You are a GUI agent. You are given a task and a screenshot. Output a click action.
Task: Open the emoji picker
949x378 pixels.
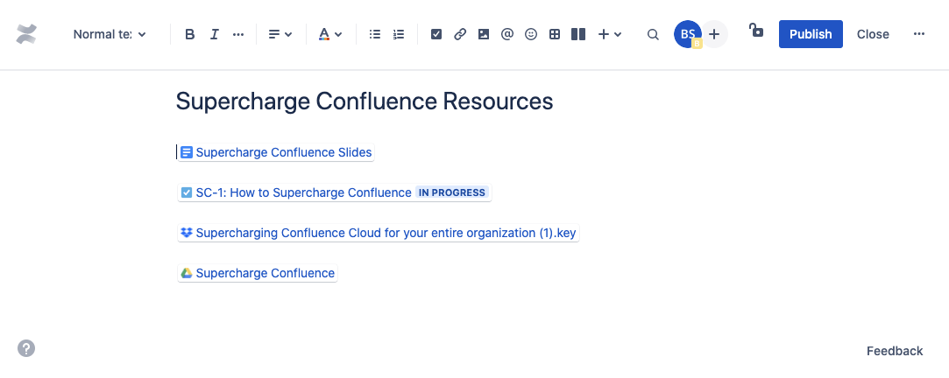[x=530, y=34]
